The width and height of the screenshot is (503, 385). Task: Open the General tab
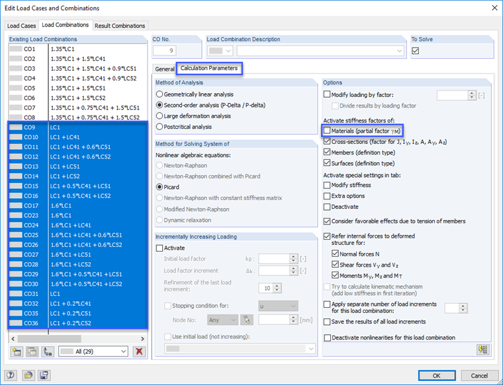(x=165, y=69)
